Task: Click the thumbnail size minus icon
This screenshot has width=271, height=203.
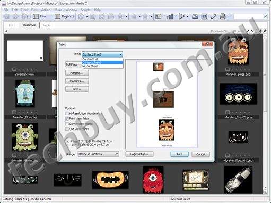Action: tap(256, 31)
